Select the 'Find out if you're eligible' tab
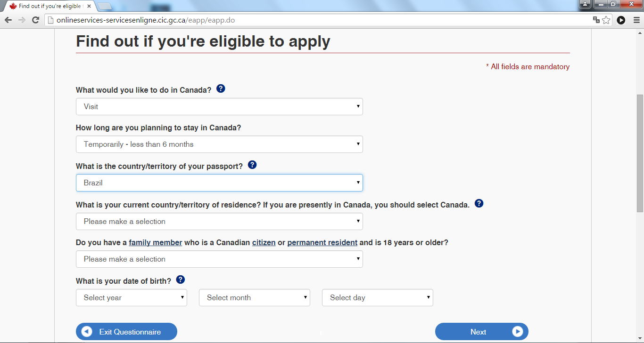 47,6
